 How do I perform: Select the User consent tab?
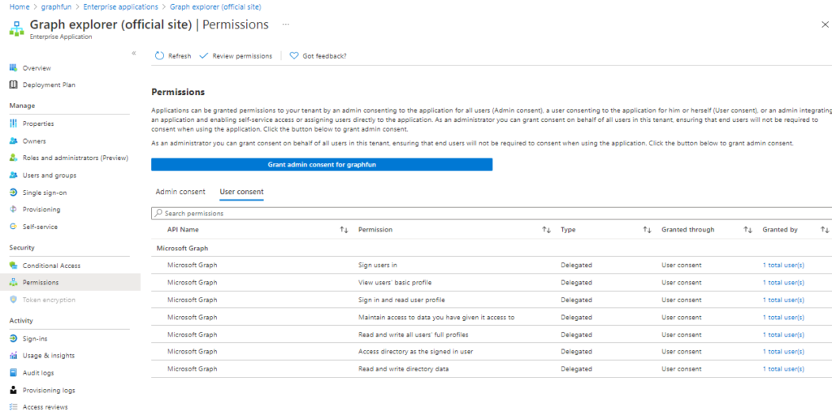tap(241, 192)
